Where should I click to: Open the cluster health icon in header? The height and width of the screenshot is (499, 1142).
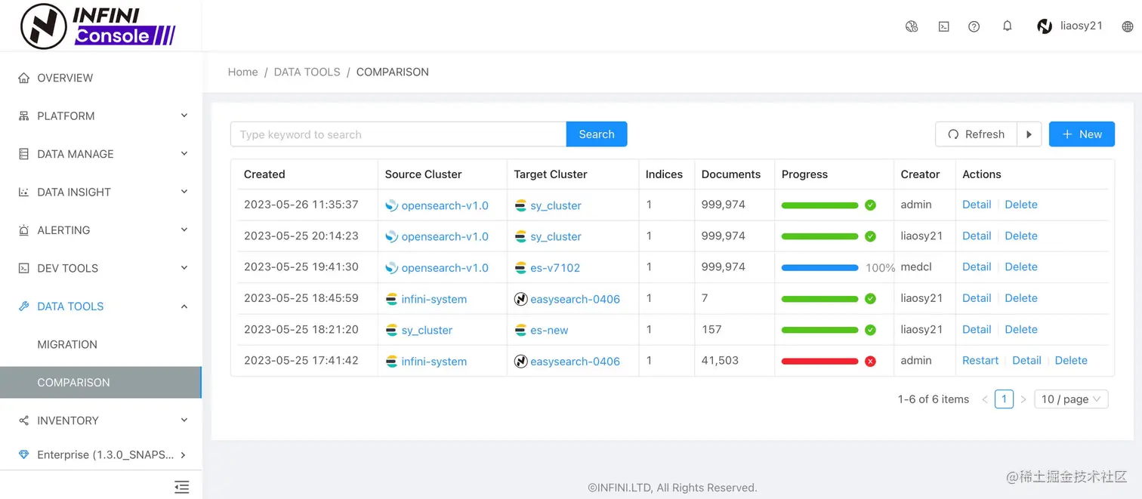(x=912, y=26)
